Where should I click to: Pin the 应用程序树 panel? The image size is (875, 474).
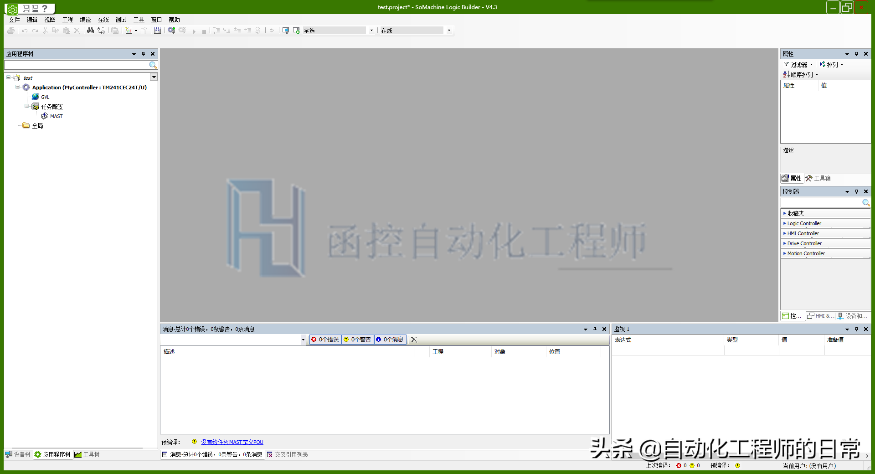143,54
